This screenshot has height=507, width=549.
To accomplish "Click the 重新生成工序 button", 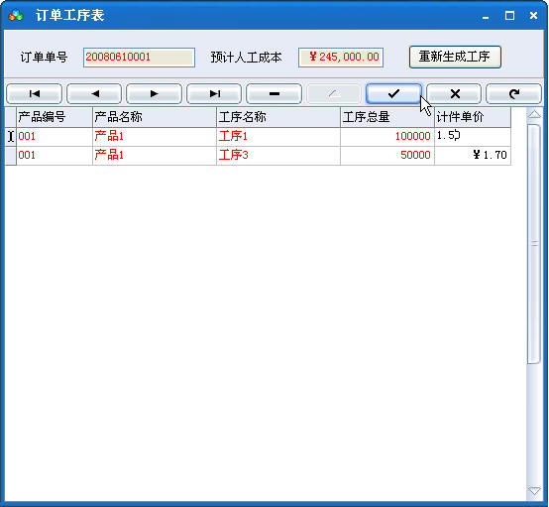I will pos(455,57).
